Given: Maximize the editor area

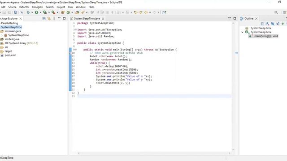Looking at the screenshot, I should [235, 18].
